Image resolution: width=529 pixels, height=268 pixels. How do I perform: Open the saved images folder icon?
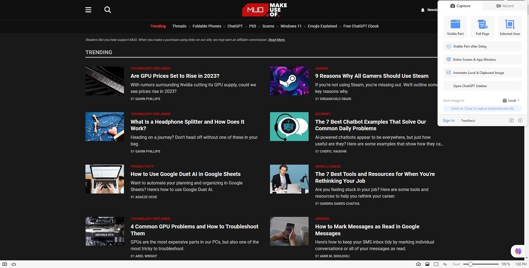tap(511, 121)
